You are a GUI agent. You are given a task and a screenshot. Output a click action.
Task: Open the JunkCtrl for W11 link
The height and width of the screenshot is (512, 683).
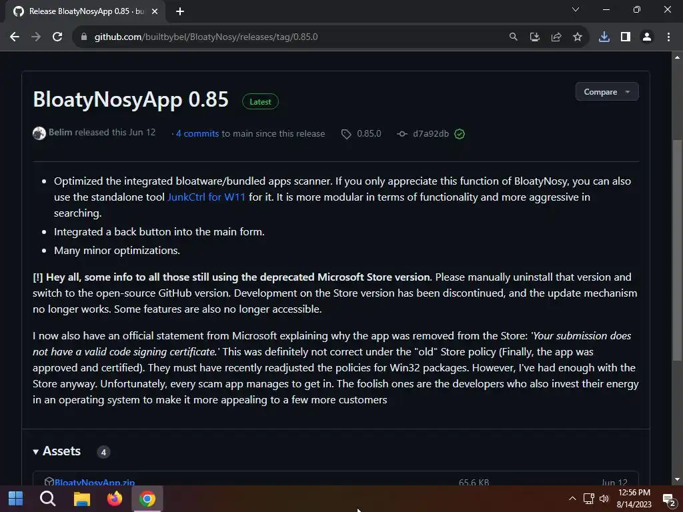pyautogui.click(x=207, y=197)
